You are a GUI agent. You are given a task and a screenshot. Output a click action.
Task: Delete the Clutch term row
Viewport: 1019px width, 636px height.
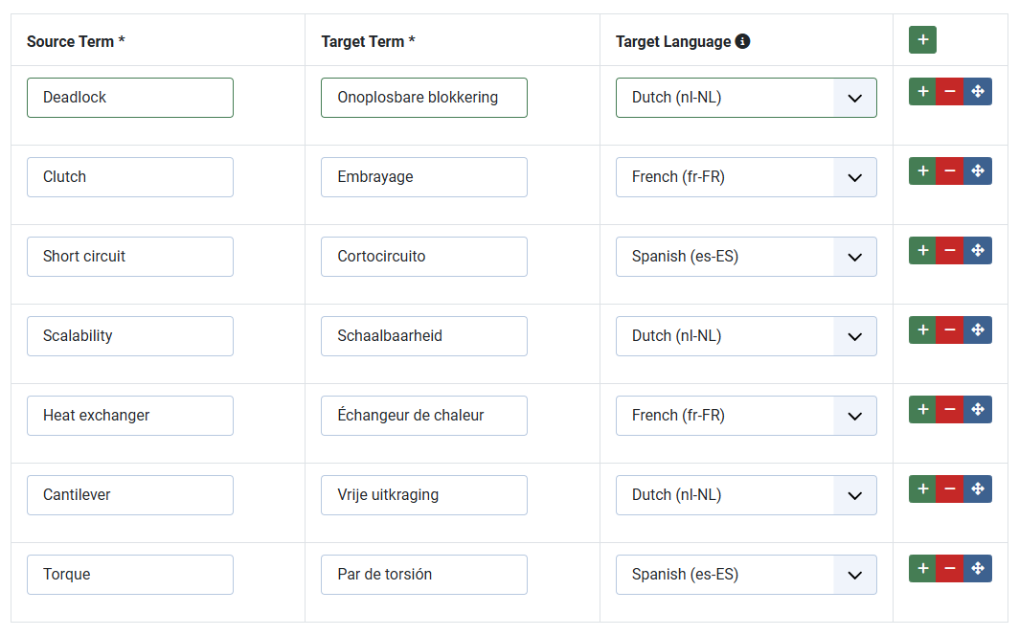click(x=949, y=171)
